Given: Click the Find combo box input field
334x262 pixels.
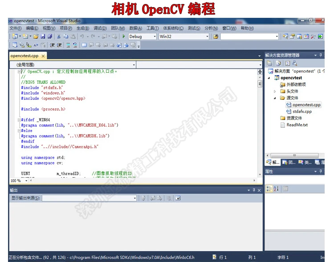Looking at the screenshot, I should [248, 37].
